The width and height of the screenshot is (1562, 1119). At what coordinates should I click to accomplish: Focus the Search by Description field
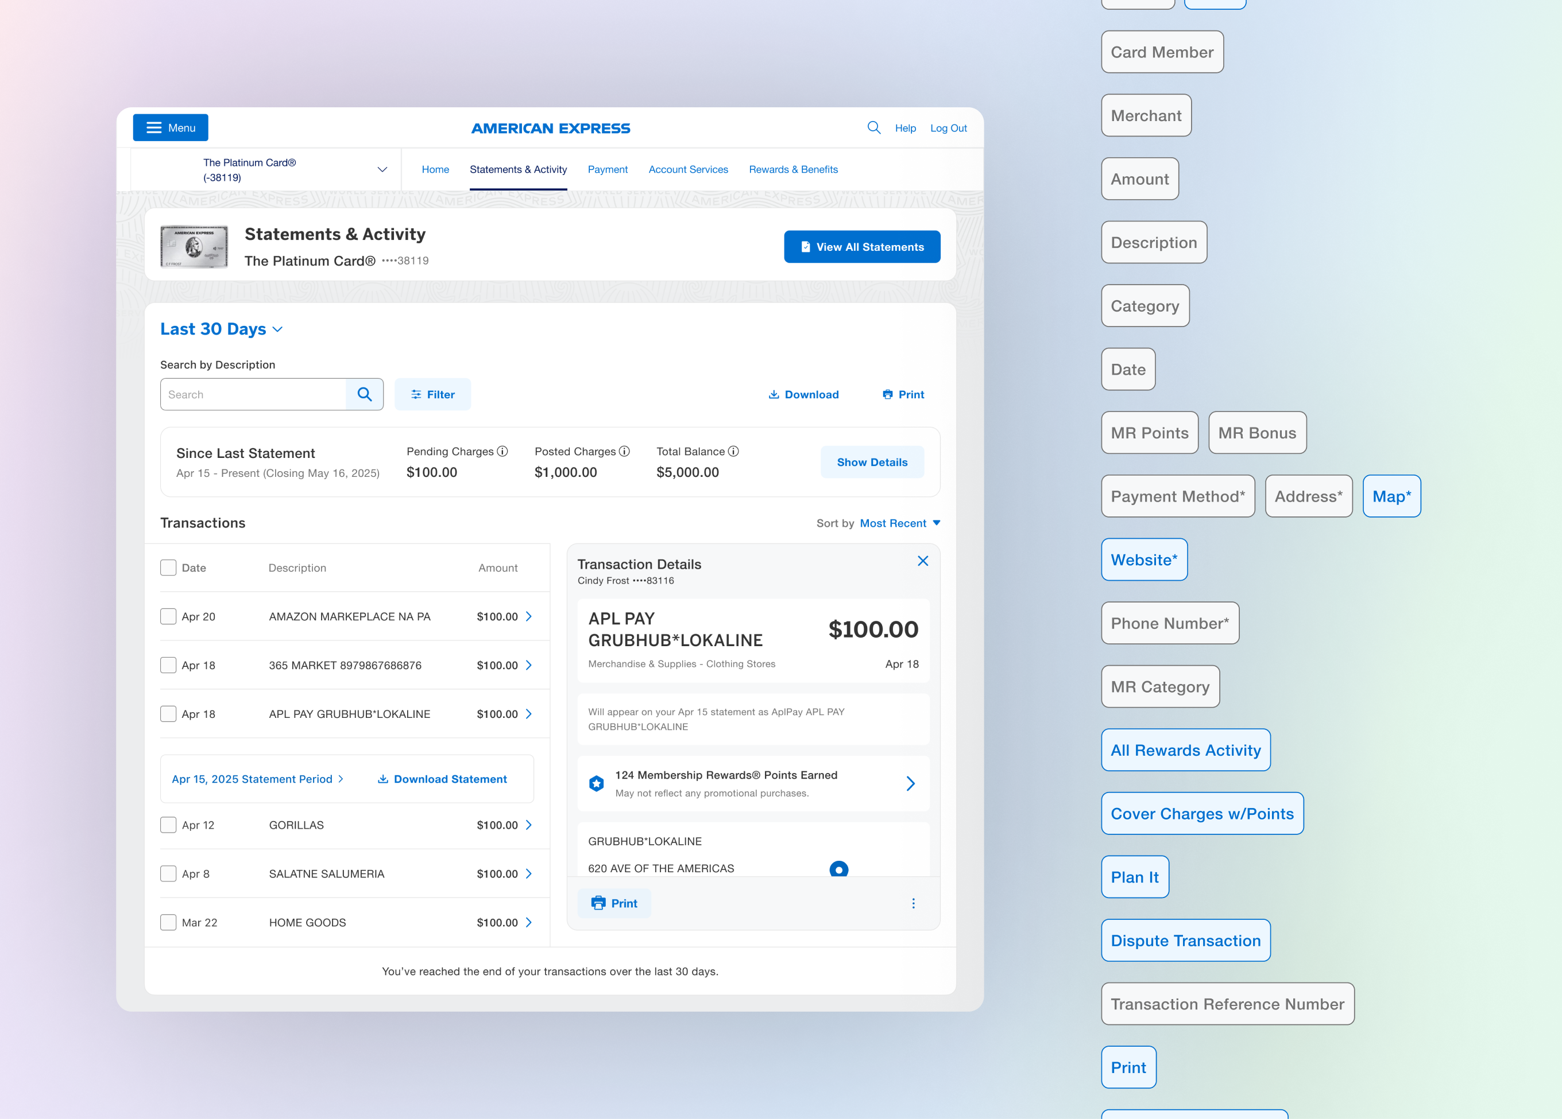coord(253,394)
